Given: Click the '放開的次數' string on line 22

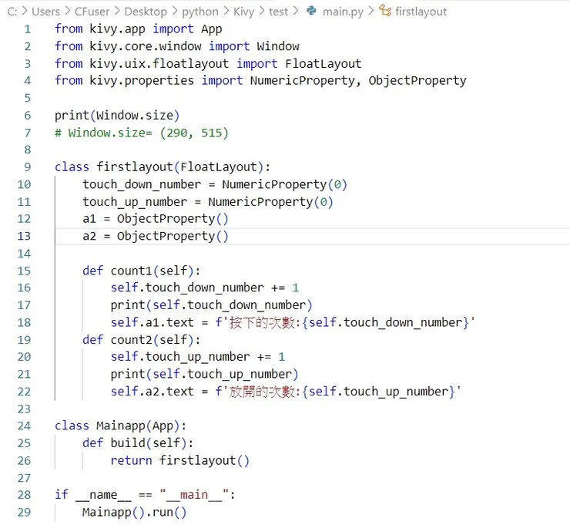Looking at the screenshot, I should (x=262, y=392).
